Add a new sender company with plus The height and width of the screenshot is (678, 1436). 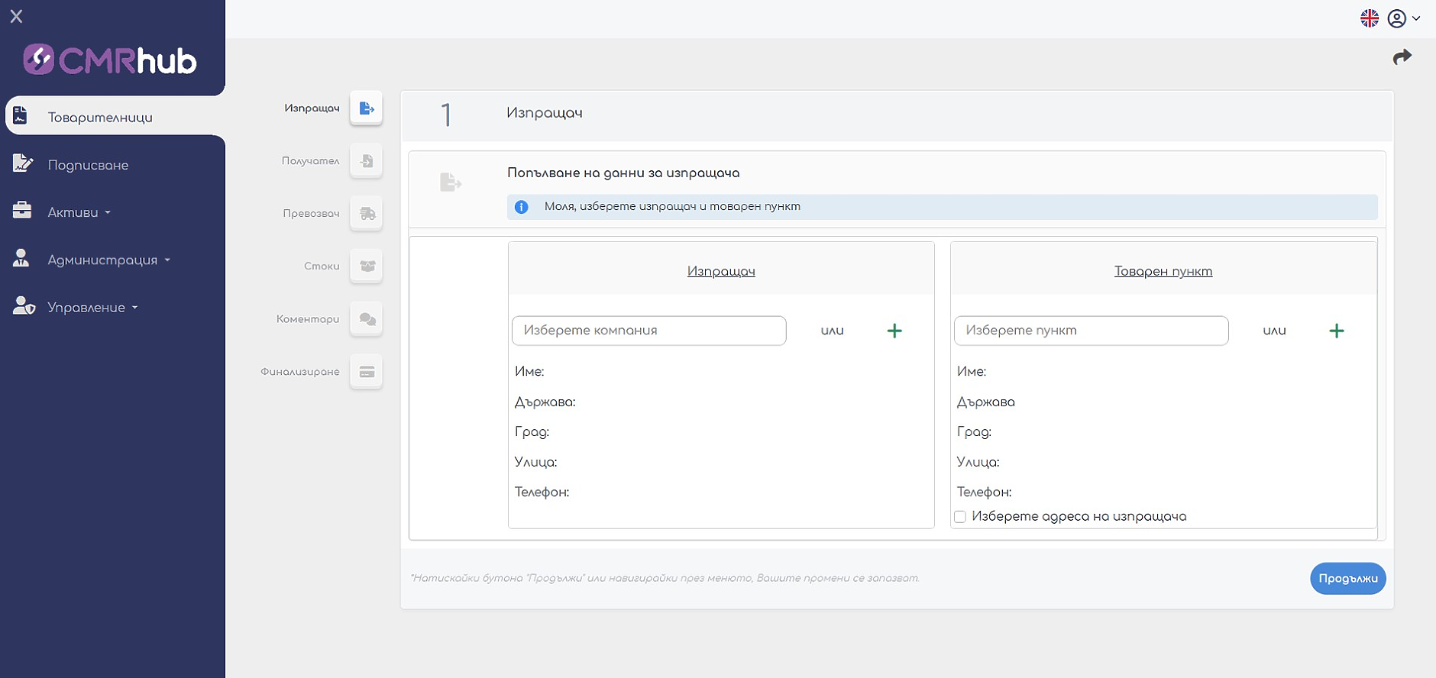pos(894,331)
